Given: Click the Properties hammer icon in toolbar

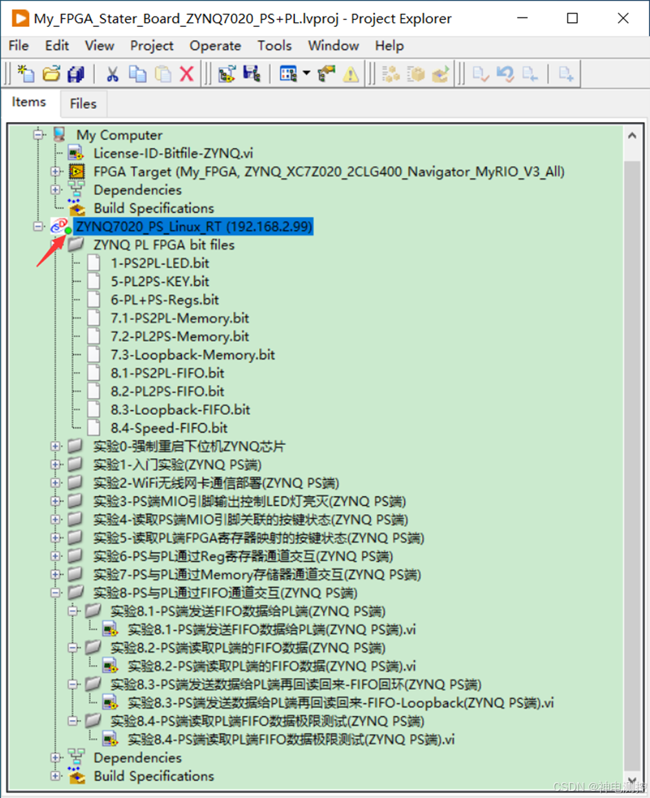Looking at the screenshot, I should [x=327, y=74].
